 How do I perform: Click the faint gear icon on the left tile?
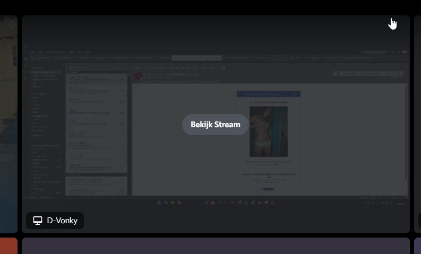click(x=12, y=24)
